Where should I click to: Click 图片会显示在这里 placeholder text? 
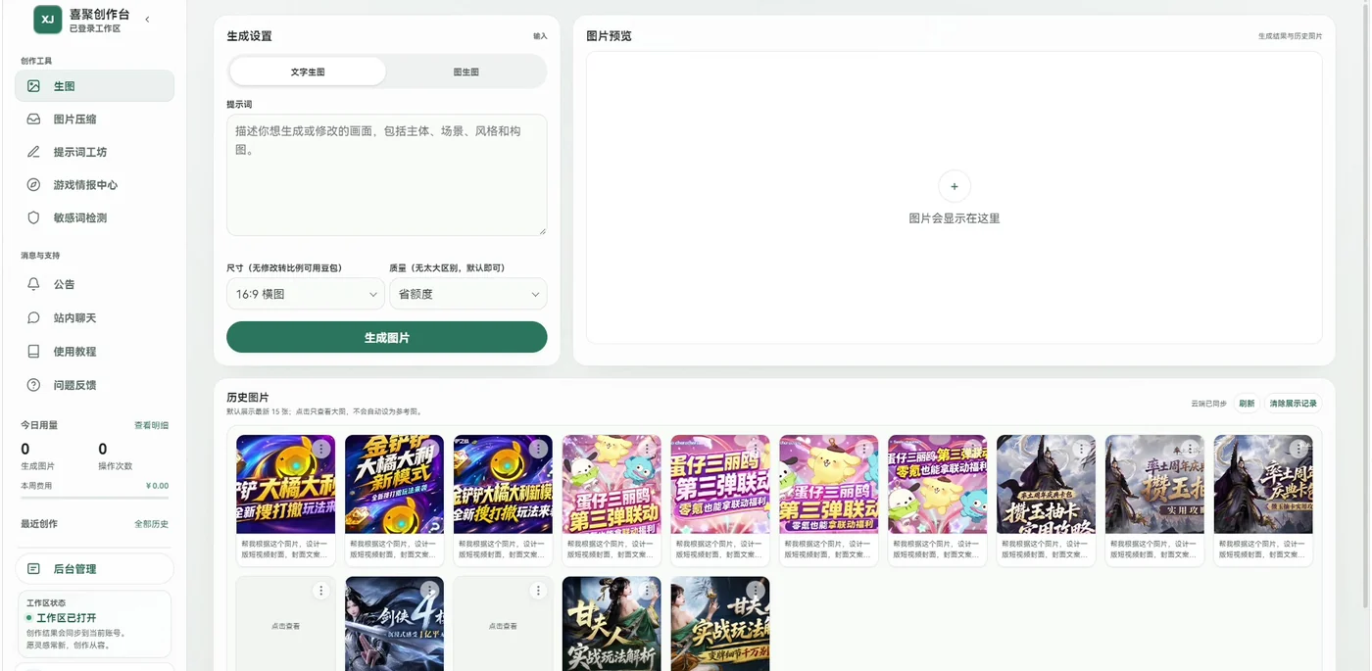(x=954, y=218)
